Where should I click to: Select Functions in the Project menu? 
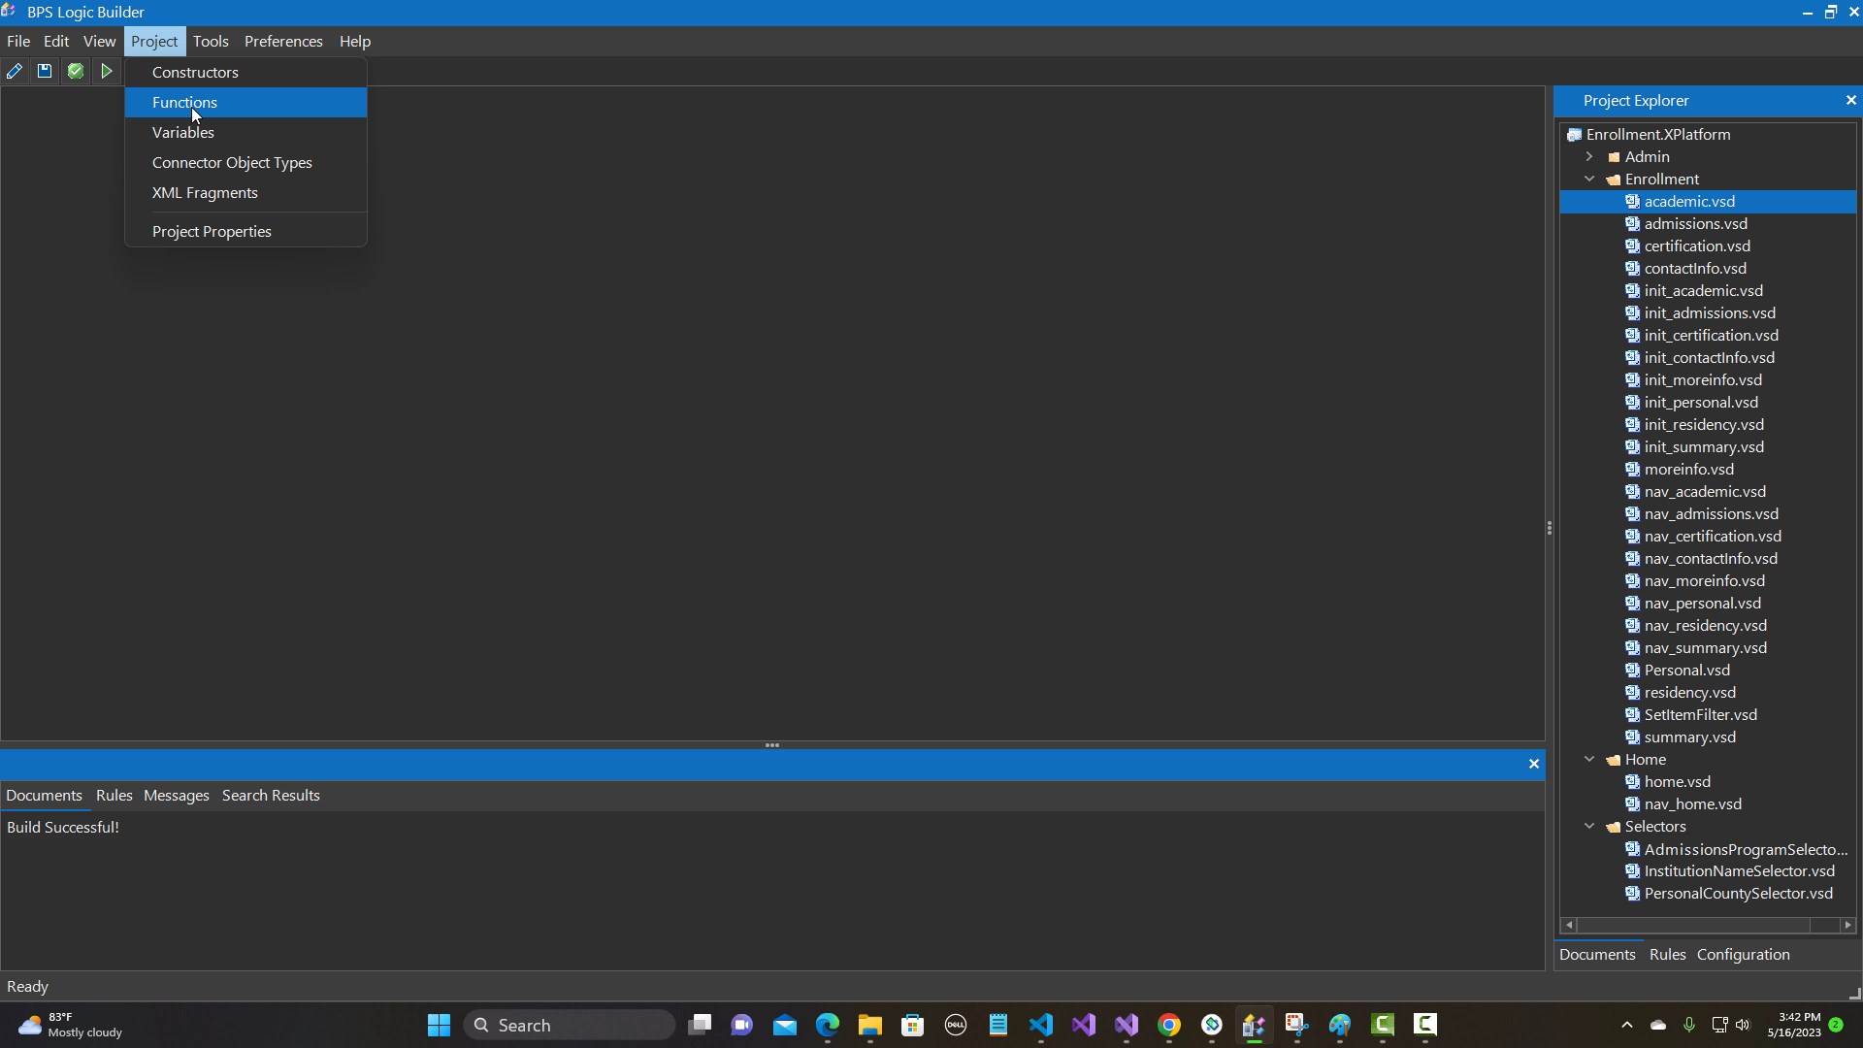[x=184, y=102]
